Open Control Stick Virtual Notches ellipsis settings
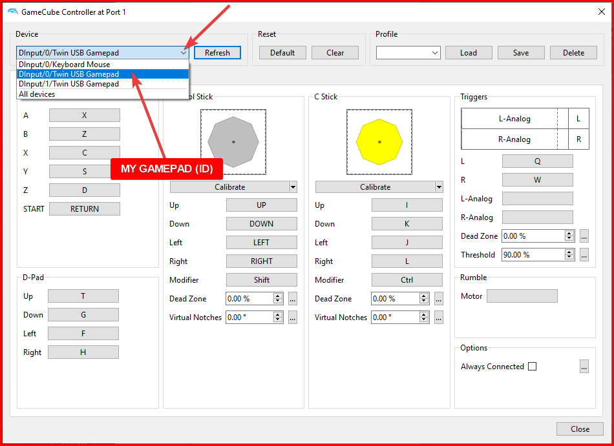The height and width of the screenshot is (446, 614). point(293,318)
